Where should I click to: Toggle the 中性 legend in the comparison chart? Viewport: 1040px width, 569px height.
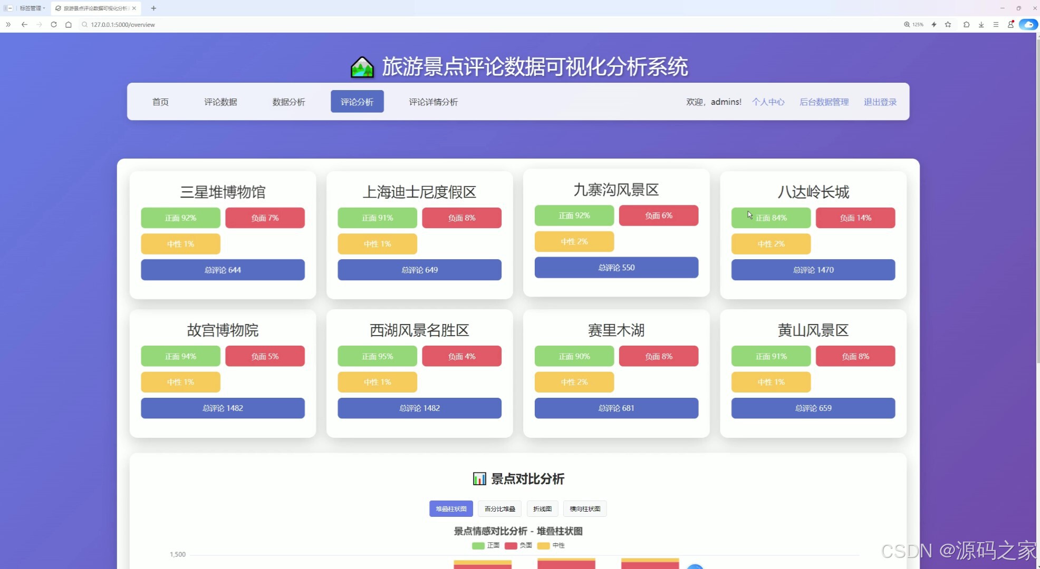click(552, 545)
